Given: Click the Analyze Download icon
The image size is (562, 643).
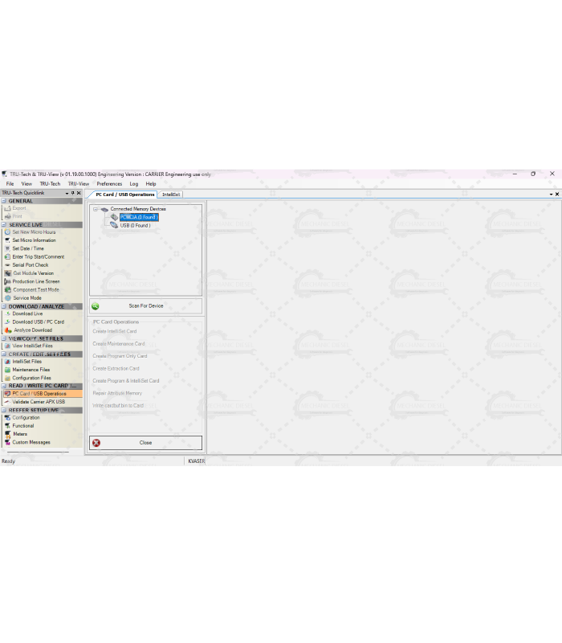Looking at the screenshot, I should 7,330.
